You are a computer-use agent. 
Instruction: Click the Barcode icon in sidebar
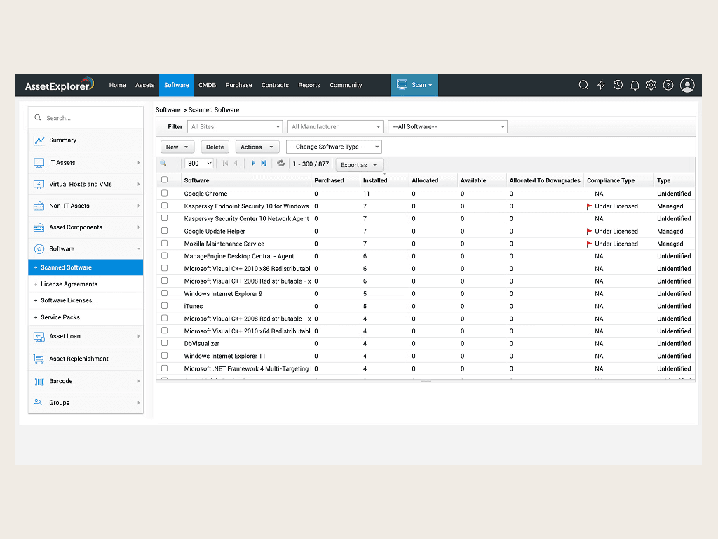[x=39, y=381]
